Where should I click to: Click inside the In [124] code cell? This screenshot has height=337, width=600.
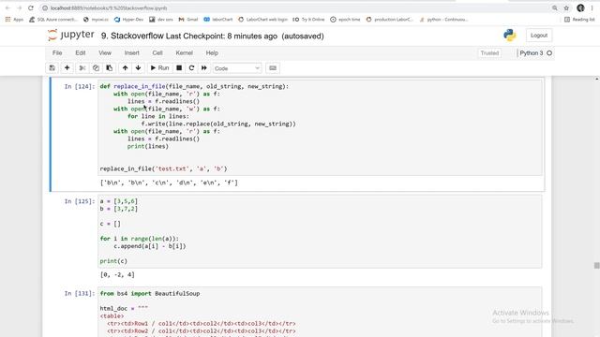click(320, 127)
